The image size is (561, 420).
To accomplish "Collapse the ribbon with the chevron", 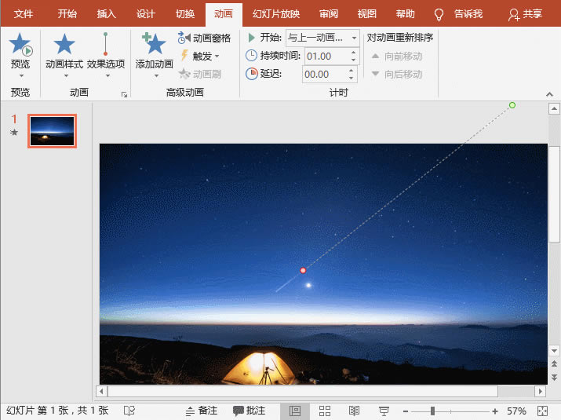I will coord(551,93).
